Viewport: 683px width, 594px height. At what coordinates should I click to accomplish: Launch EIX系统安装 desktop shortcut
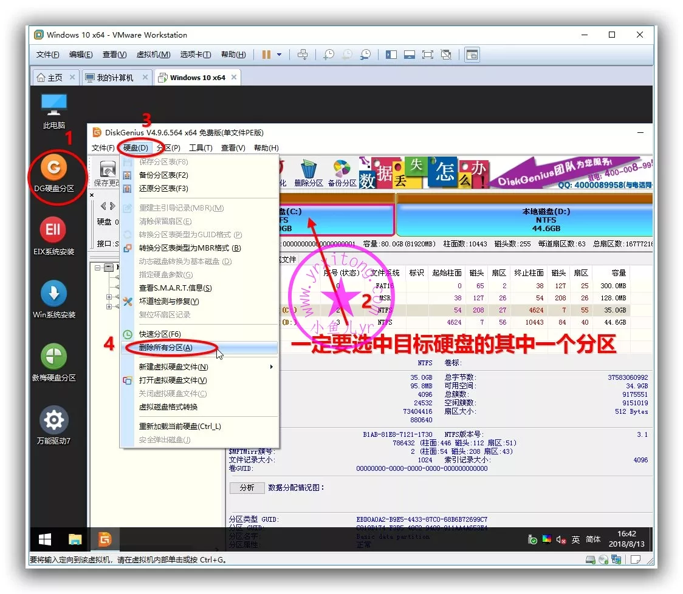click(x=53, y=236)
